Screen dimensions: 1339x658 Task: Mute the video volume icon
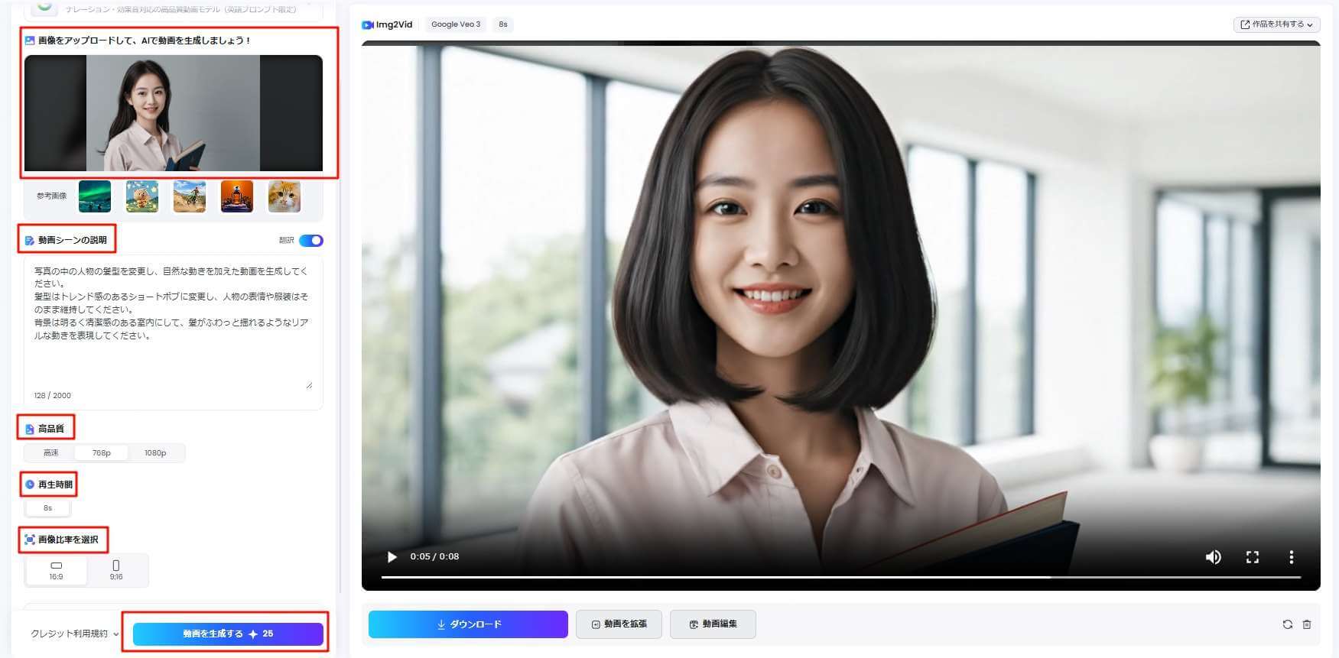1213,557
